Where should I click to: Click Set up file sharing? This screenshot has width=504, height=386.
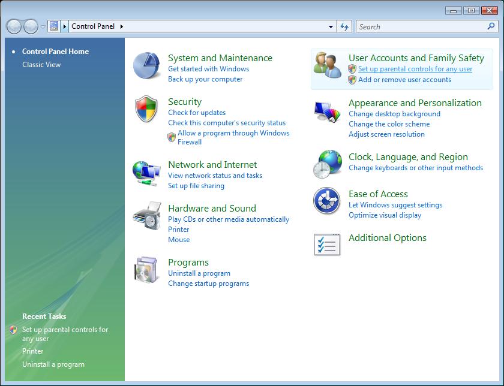(x=196, y=186)
